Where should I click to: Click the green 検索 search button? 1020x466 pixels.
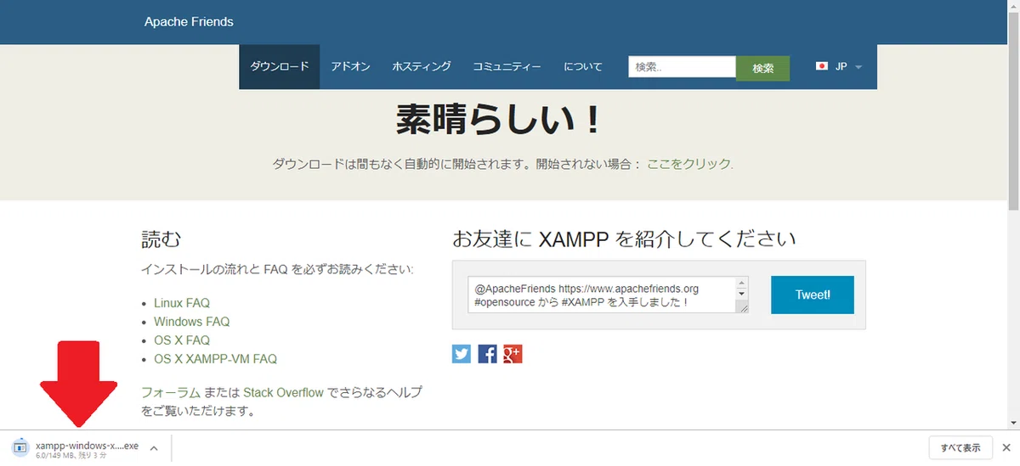tap(762, 68)
